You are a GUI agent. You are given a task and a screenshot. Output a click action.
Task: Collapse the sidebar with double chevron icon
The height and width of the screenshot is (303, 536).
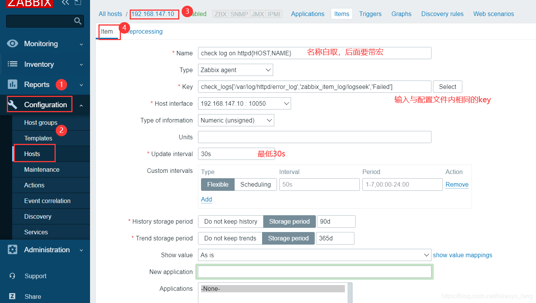66,3
